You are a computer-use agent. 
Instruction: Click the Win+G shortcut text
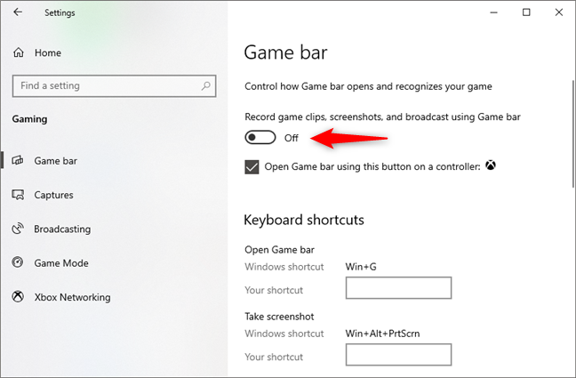(361, 267)
